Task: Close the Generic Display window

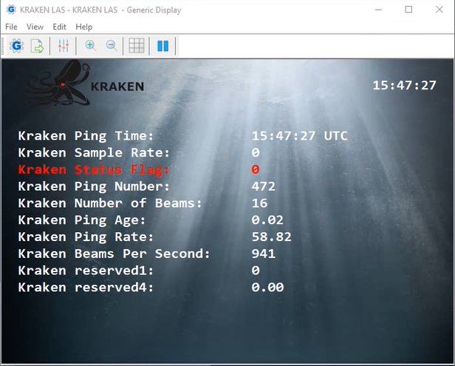Action: coord(439,10)
